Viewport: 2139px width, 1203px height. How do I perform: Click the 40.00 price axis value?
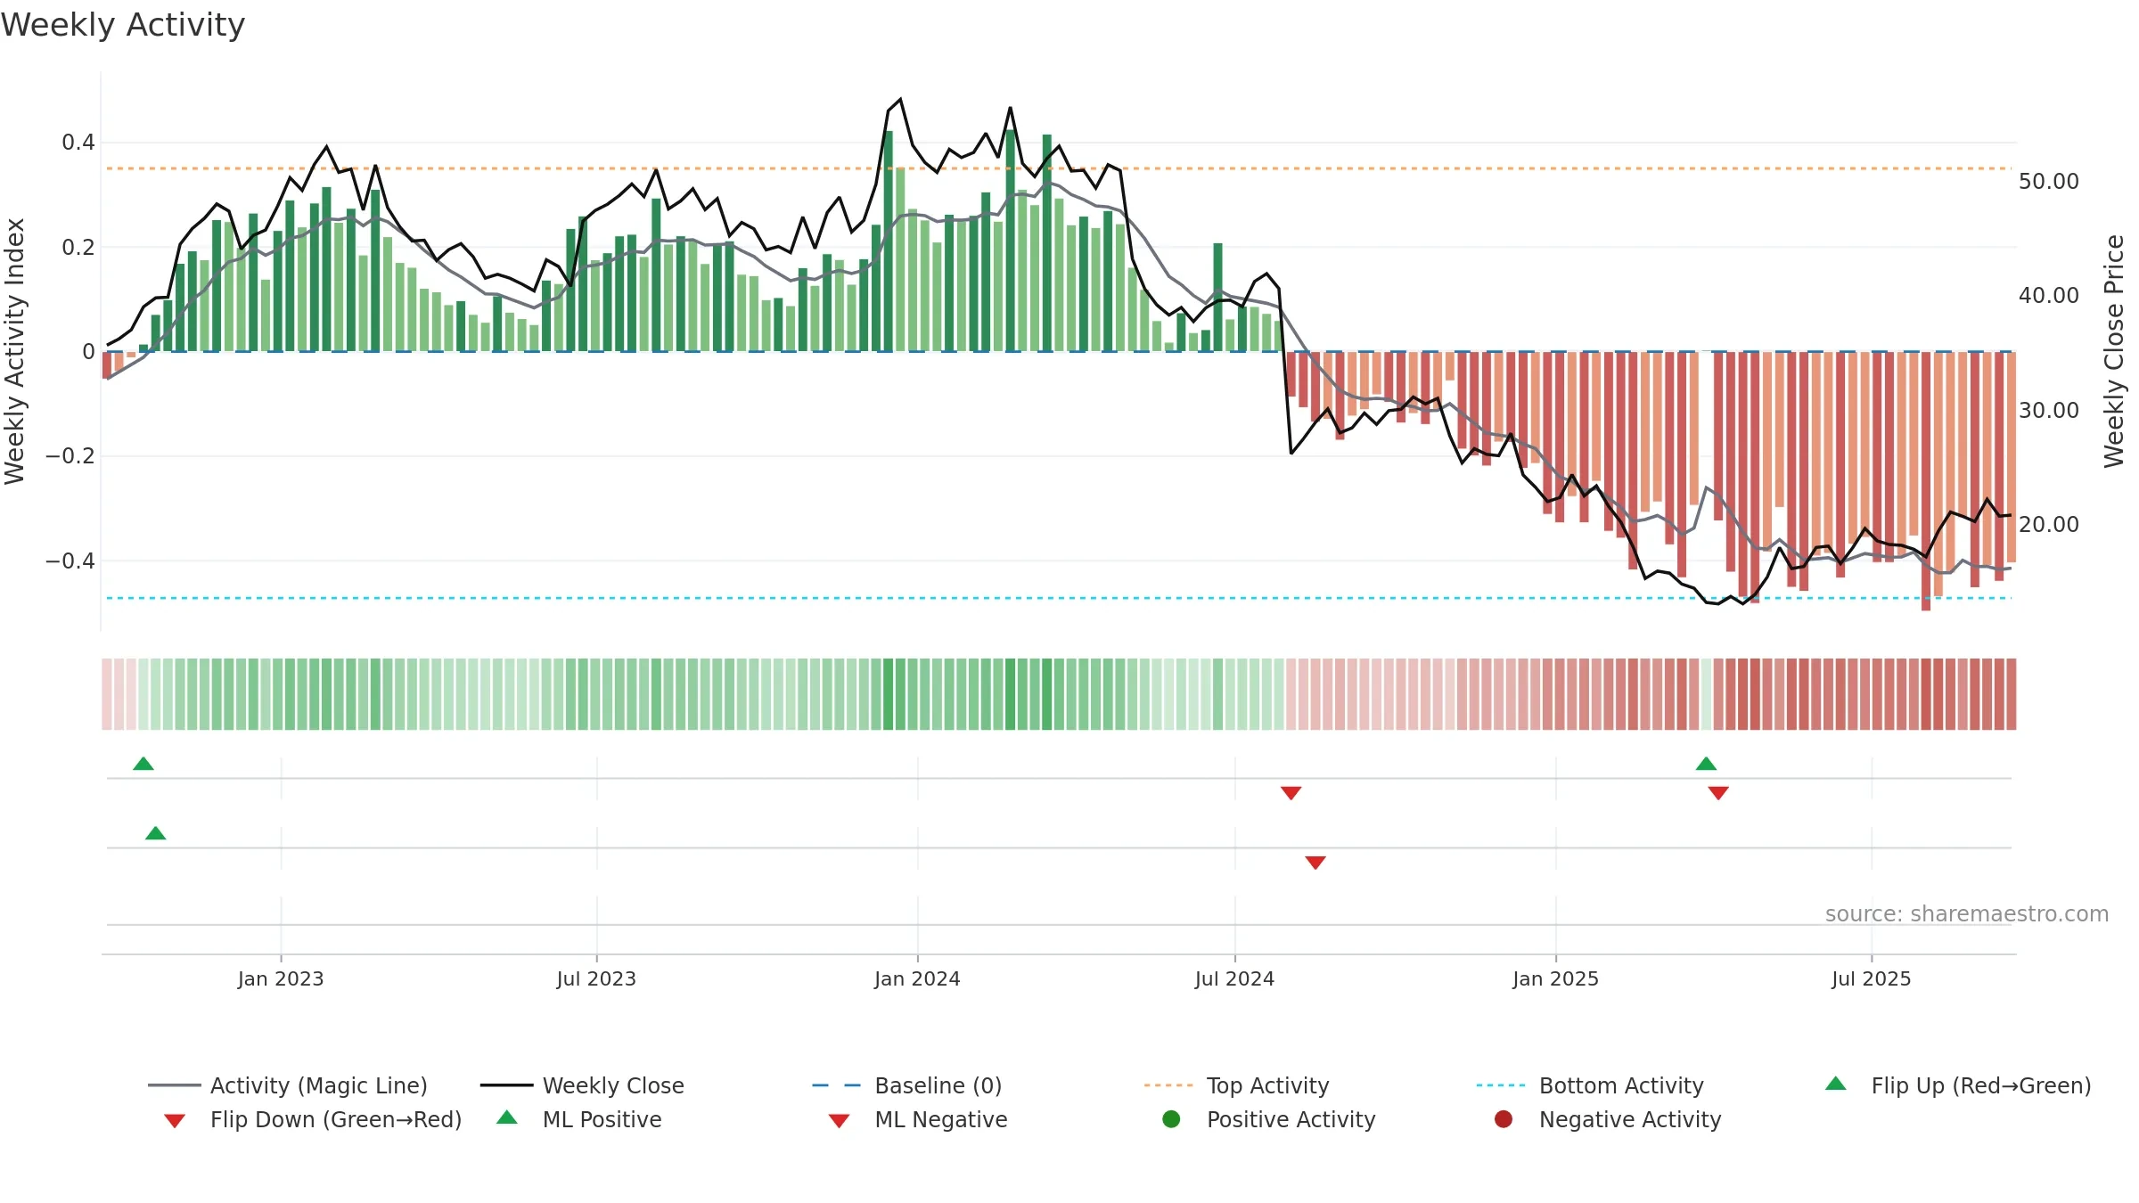click(x=2048, y=296)
